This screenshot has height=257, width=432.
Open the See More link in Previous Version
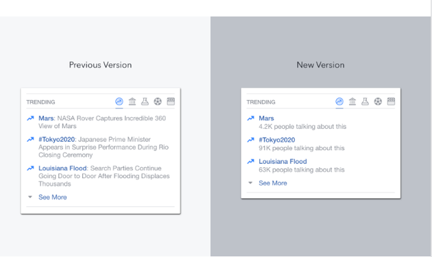(x=53, y=197)
